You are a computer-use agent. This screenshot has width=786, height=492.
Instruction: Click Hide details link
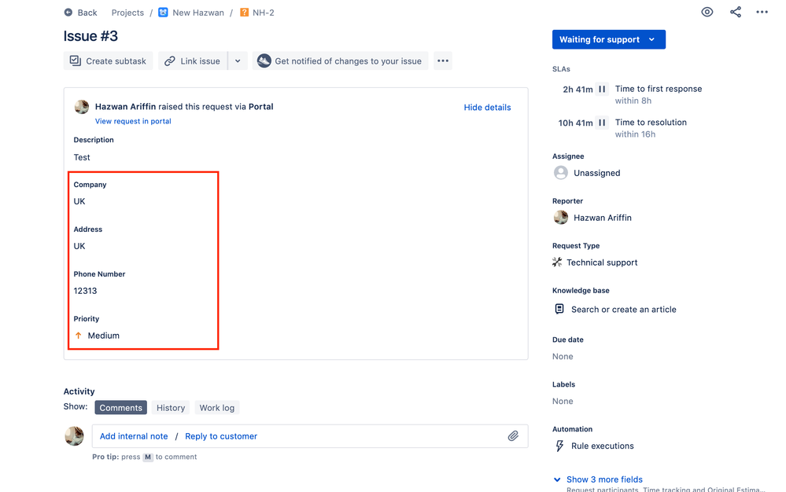pos(487,107)
